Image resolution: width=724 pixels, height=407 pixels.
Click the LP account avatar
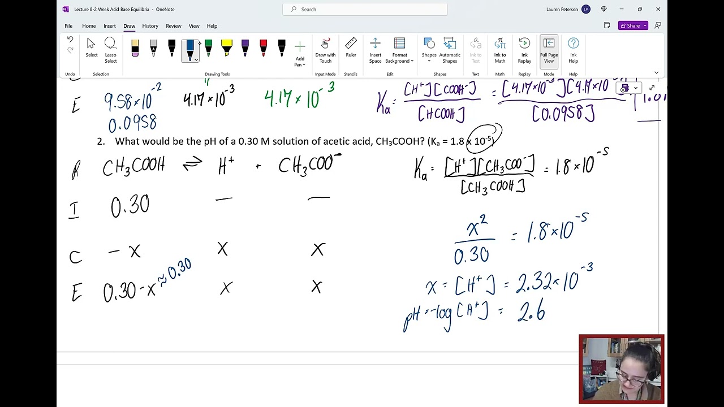pyautogui.click(x=586, y=9)
